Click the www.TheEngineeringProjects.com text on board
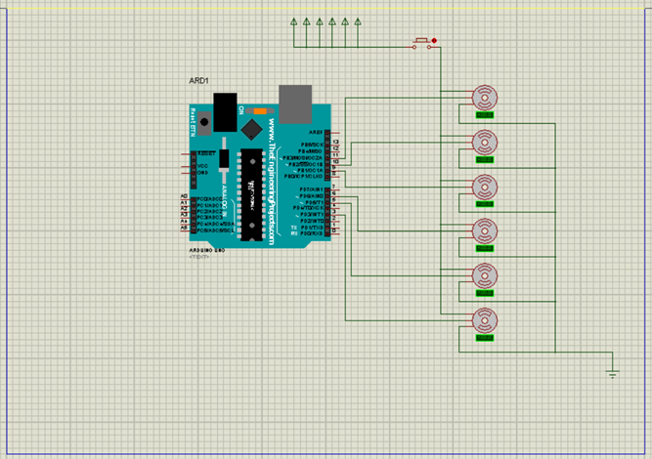652x459 pixels. click(x=272, y=182)
